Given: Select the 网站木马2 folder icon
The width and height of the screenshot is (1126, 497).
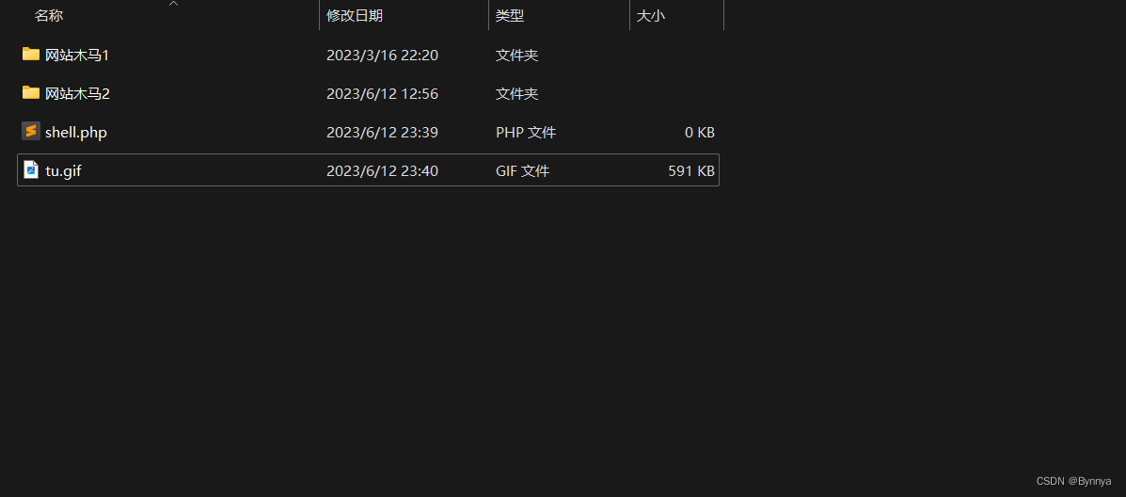Looking at the screenshot, I should click(x=31, y=92).
